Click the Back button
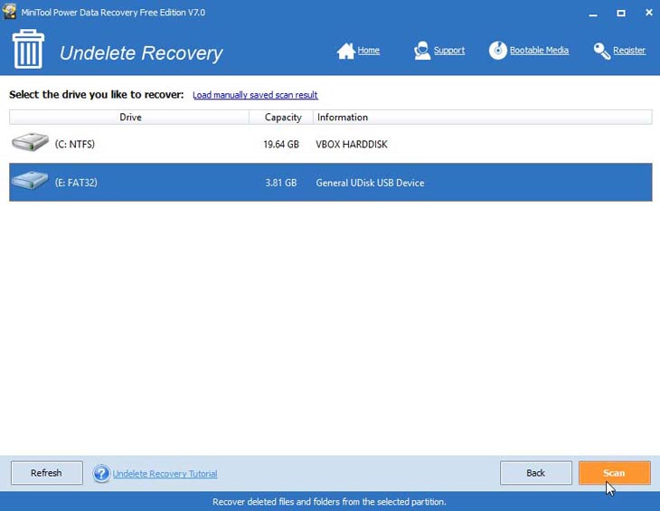 [536, 473]
